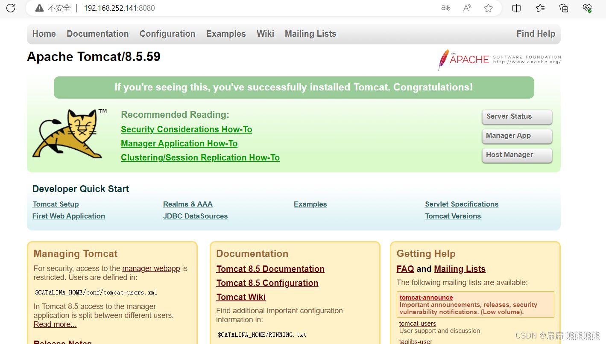Screen dimensions: 606x344
Task: Open the tomcat-announce mailing list link
Action: [x=426, y=297]
